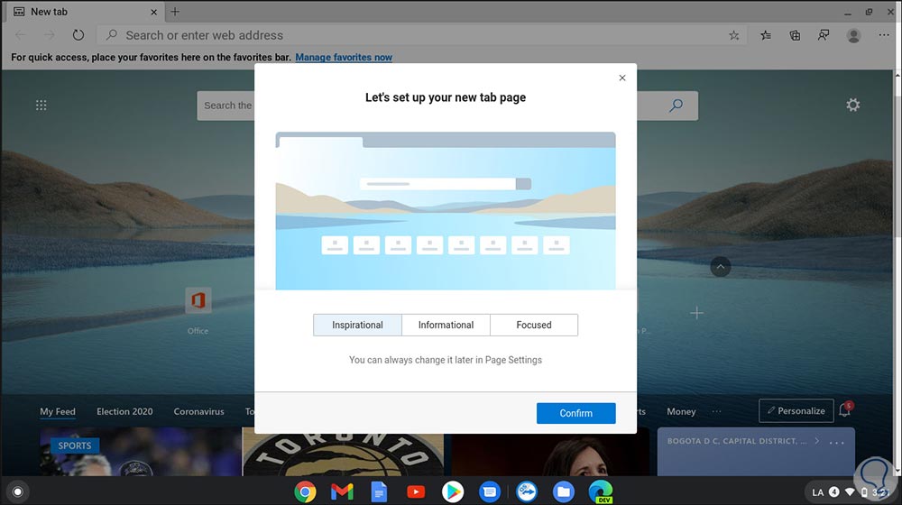Switch to Election 2020 tab
This screenshot has height=505, width=902.
point(124,411)
